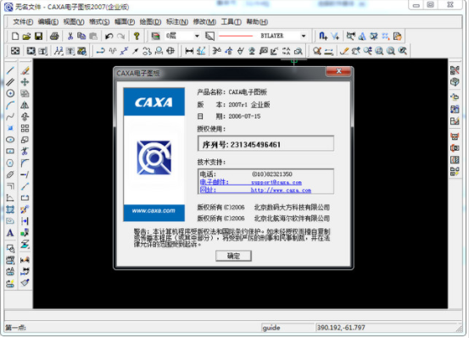469x338 pixels.
Task: Click the New file icon
Action: click(x=14, y=36)
